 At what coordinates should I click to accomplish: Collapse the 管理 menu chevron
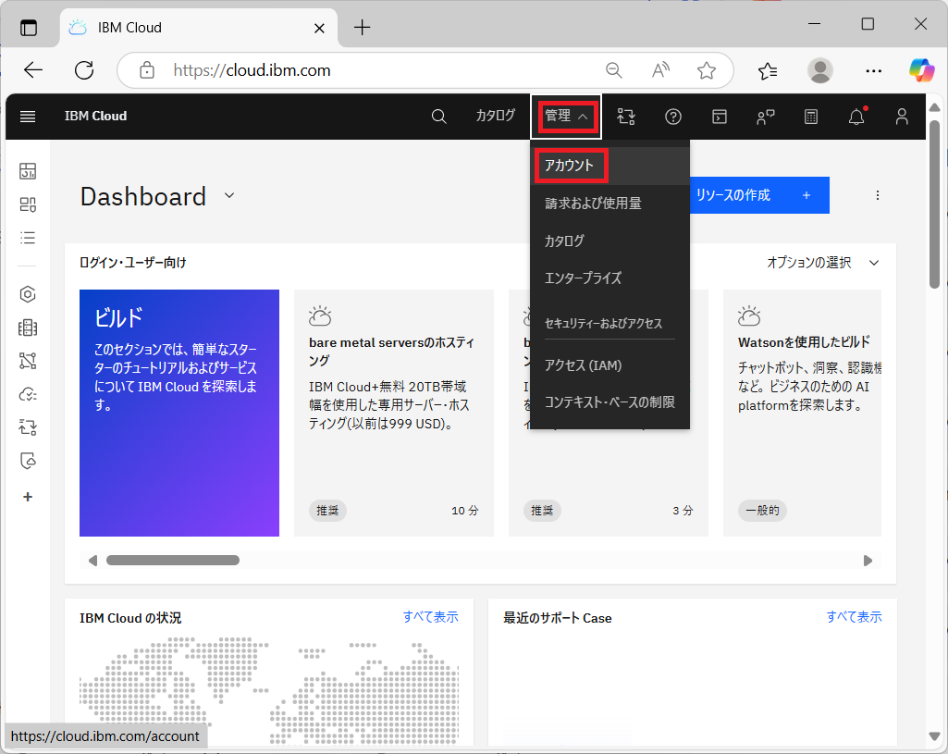pos(583,117)
